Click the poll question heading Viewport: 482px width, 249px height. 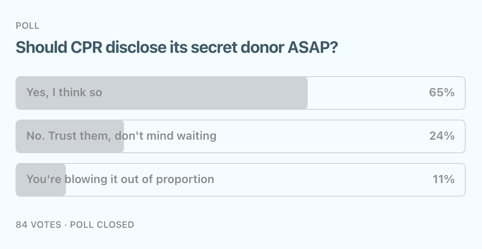(x=177, y=48)
